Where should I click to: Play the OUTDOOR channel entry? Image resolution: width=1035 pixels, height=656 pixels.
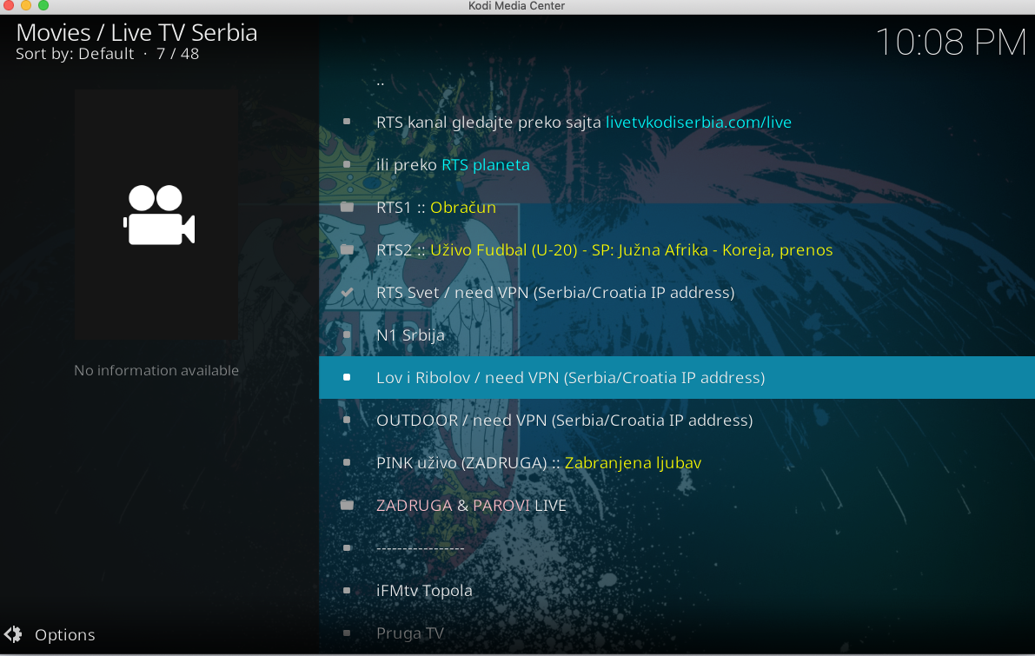[x=677, y=420]
